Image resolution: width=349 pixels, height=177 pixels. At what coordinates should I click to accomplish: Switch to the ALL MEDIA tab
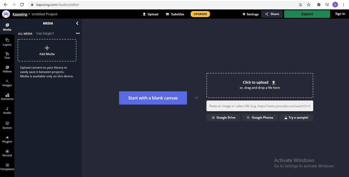[x=25, y=34]
